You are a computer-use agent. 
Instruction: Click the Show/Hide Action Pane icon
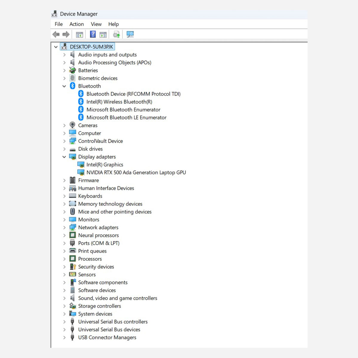103,35
